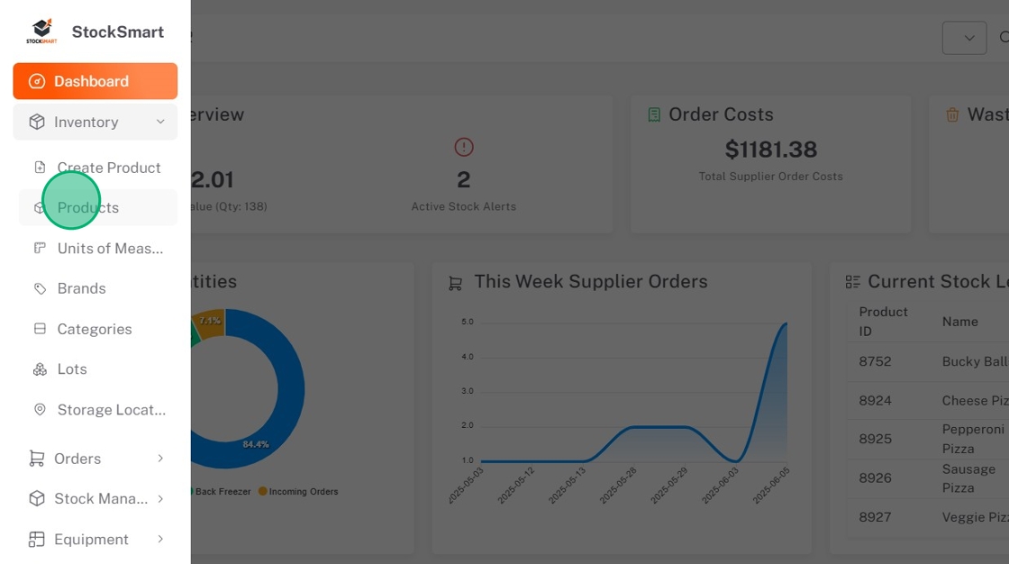The width and height of the screenshot is (1009, 564).
Task: Click the Brands tag icon
Action: [40, 288]
